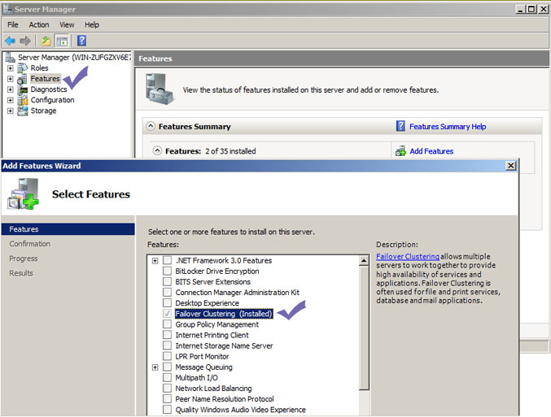Select the Configuration node icon in tree

coord(23,100)
